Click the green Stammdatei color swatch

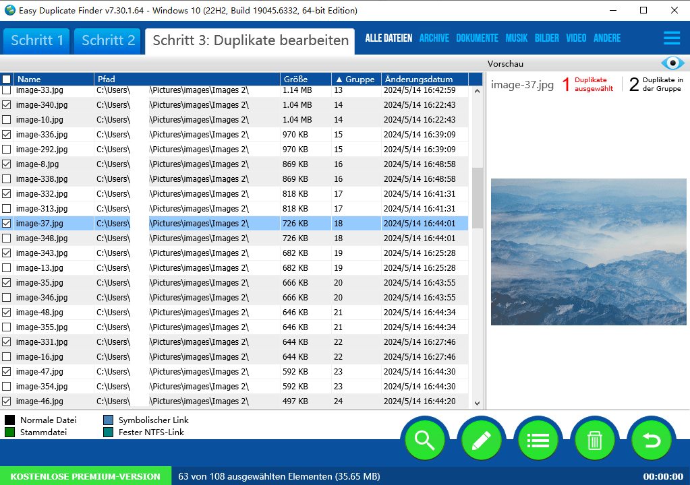pyautogui.click(x=10, y=432)
